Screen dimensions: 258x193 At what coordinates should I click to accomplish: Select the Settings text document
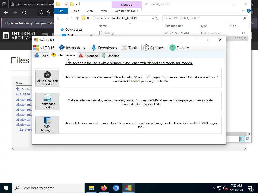109,33
